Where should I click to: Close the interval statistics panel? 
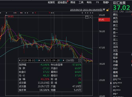click(80, 60)
